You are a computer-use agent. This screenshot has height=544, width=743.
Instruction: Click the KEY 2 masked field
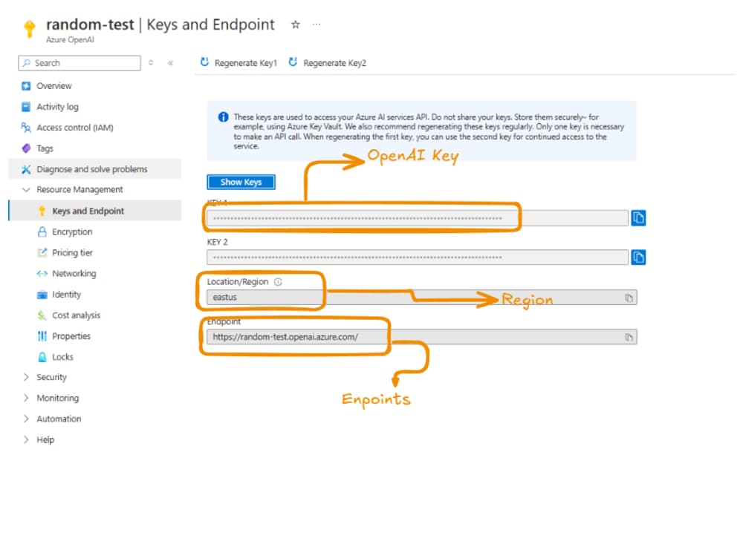(x=418, y=257)
